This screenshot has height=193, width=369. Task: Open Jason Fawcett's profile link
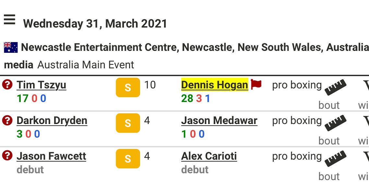click(51, 156)
